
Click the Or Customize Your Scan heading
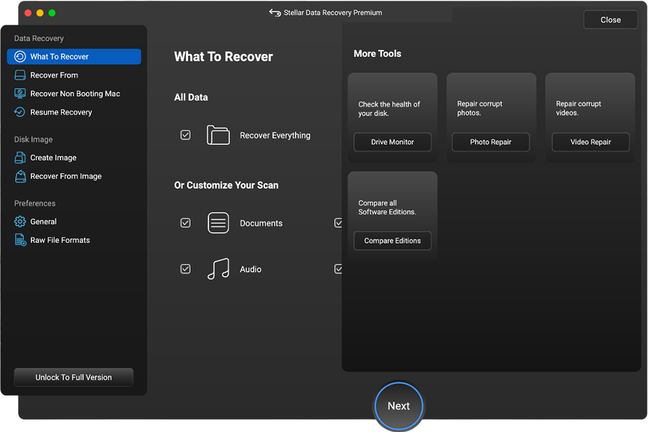tap(226, 185)
